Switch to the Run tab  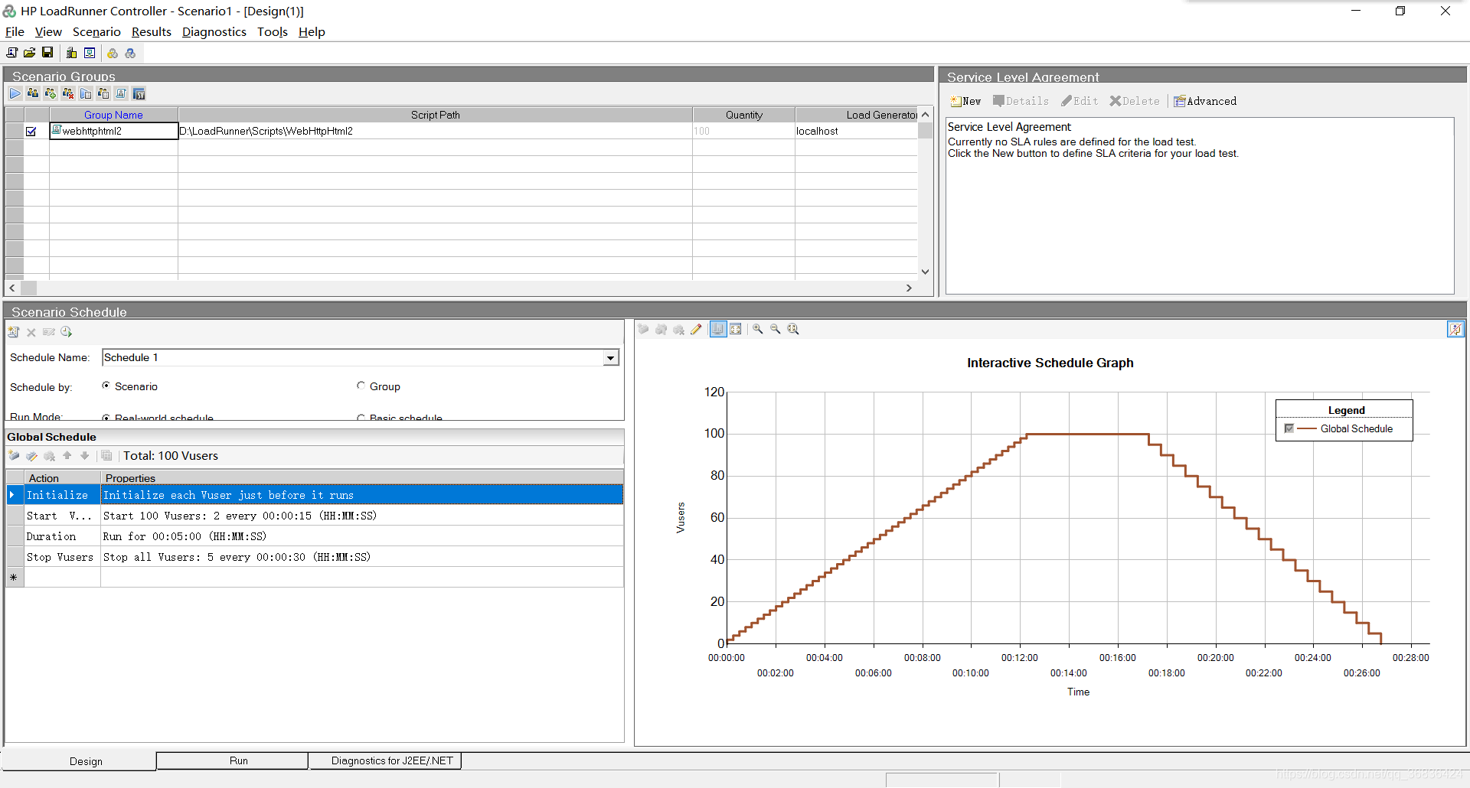233,760
